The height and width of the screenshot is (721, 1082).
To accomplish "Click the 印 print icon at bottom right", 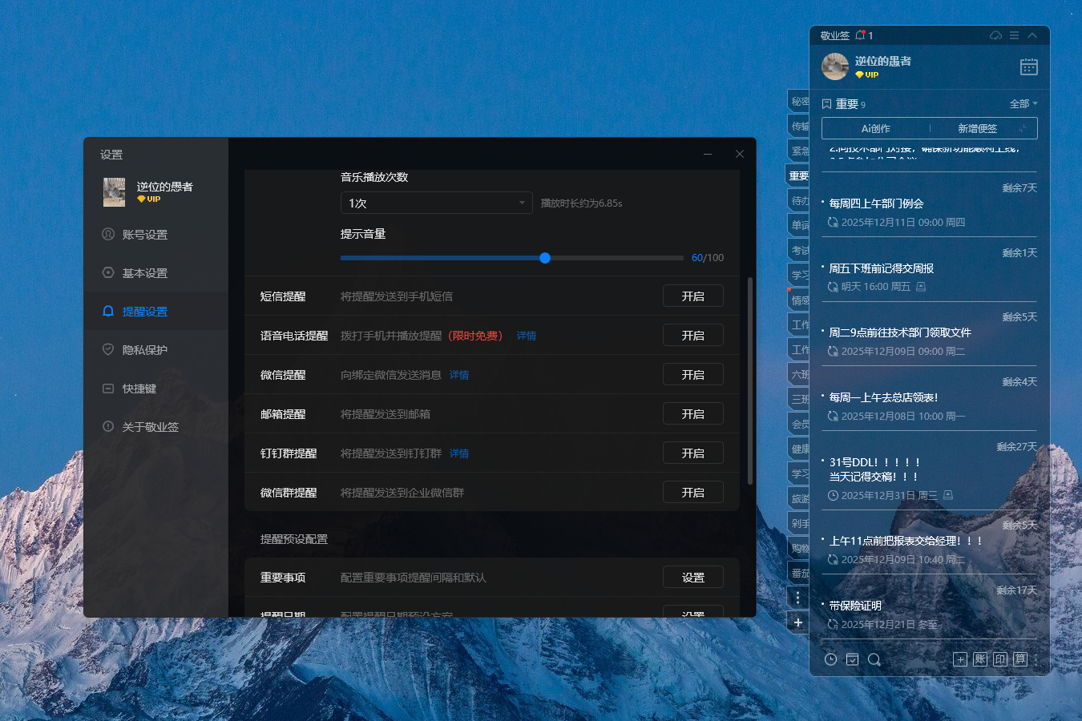I will pos(1000,659).
